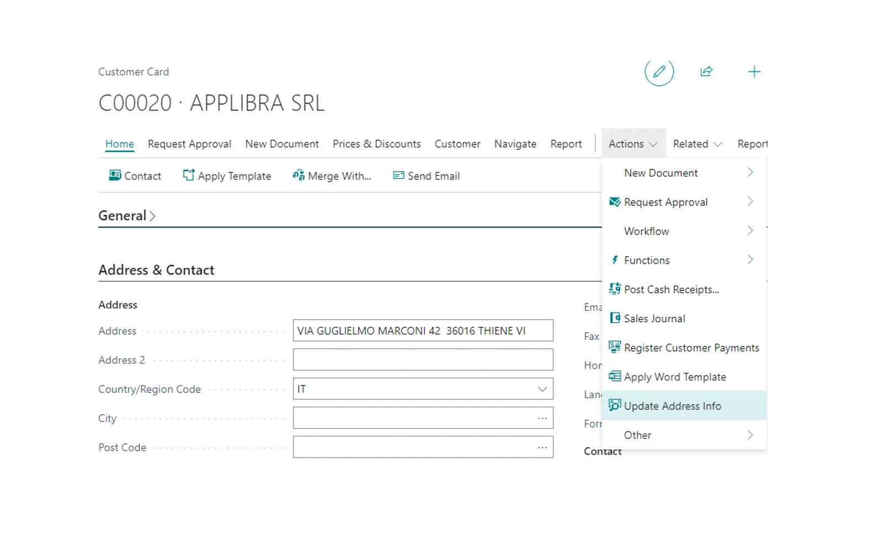Open the Request Approval tab

(189, 144)
